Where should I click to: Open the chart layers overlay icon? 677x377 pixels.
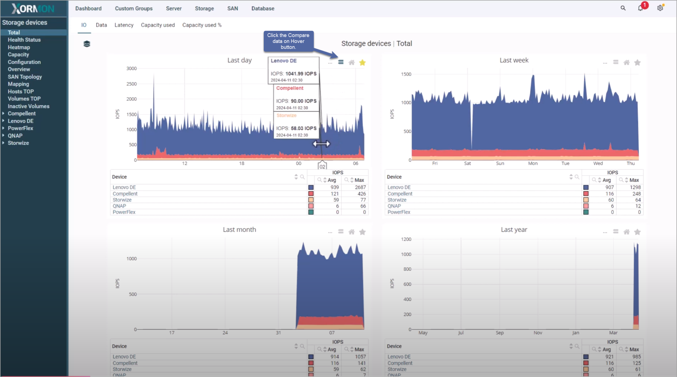(x=86, y=43)
